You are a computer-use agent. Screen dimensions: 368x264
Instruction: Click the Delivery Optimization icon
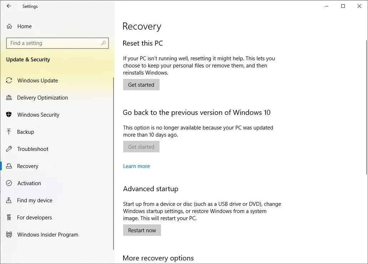(x=9, y=98)
